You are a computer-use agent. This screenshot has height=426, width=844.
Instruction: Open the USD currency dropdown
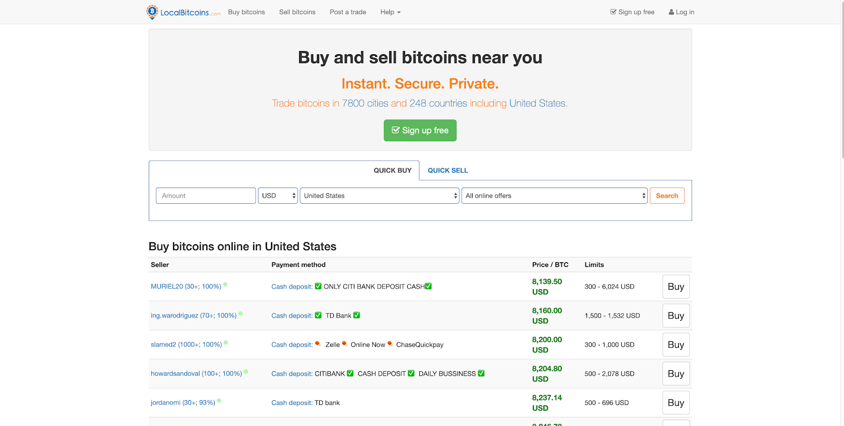click(x=278, y=196)
